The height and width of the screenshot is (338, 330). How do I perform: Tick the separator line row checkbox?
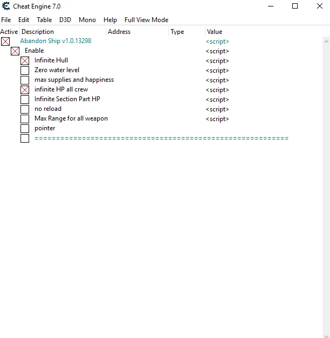click(x=25, y=138)
